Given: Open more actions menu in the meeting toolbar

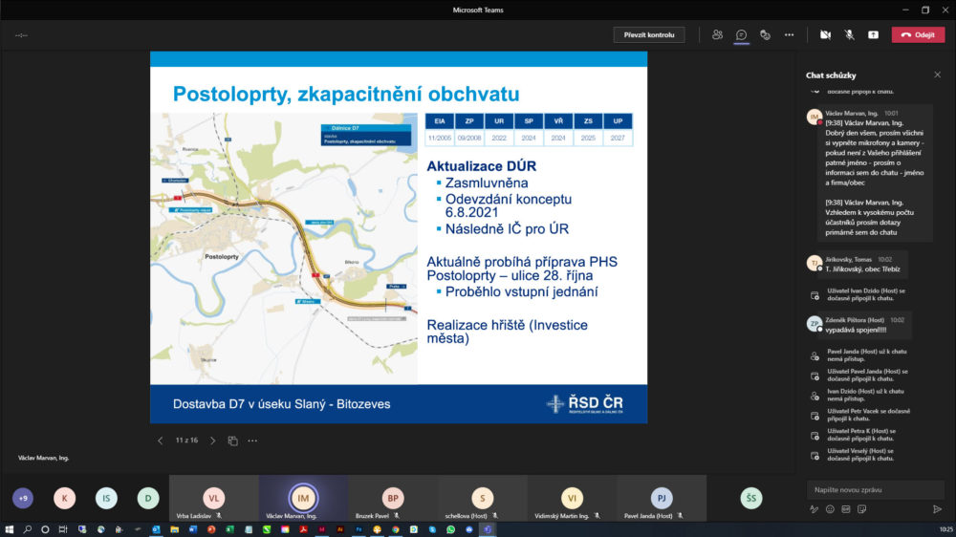Looking at the screenshot, I should click(789, 34).
